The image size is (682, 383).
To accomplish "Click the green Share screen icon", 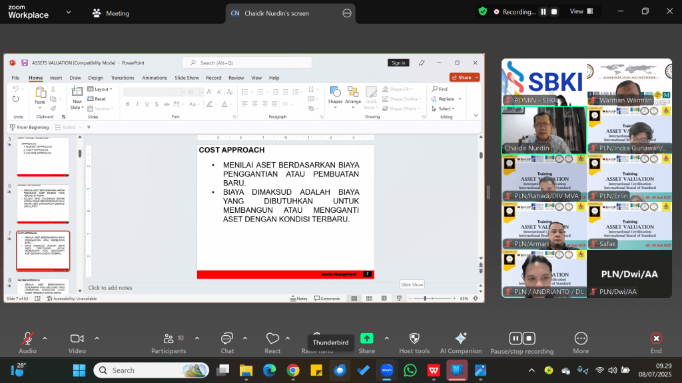I will click(x=367, y=338).
